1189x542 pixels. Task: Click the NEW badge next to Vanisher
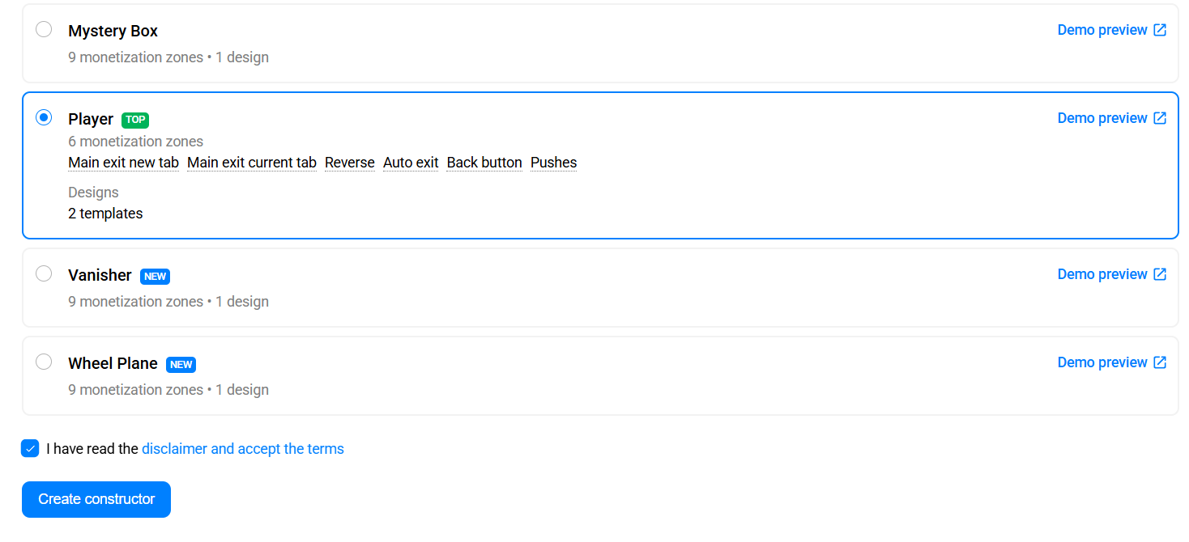[x=155, y=276]
